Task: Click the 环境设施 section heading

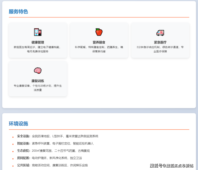Action: coord(18,124)
